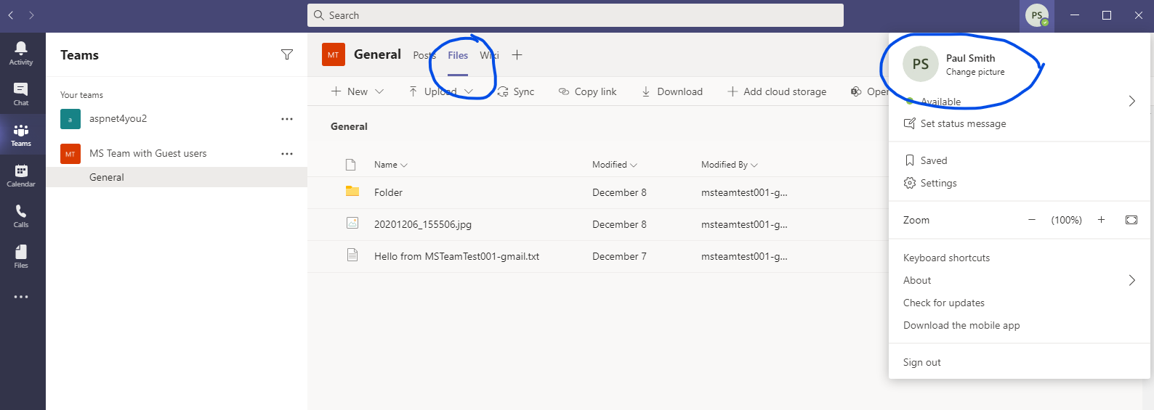
Task: Open the New dropdown in toolbar
Action: (357, 91)
